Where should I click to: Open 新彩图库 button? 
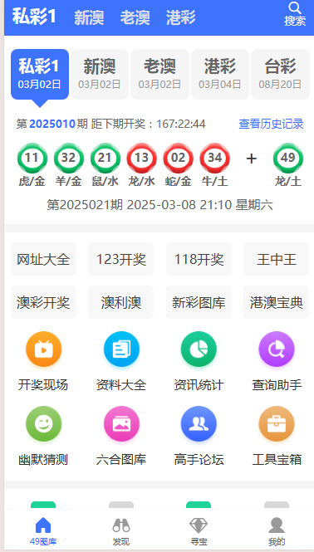click(x=199, y=302)
